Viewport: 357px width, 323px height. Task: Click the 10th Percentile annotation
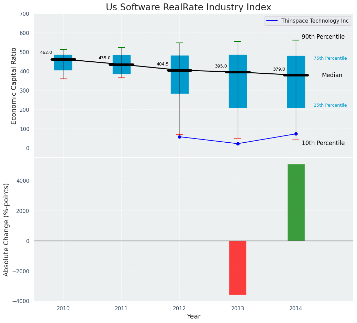(323, 143)
